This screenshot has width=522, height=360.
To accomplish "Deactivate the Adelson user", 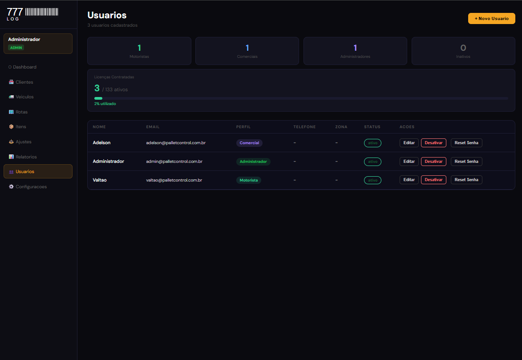I will (433, 143).
